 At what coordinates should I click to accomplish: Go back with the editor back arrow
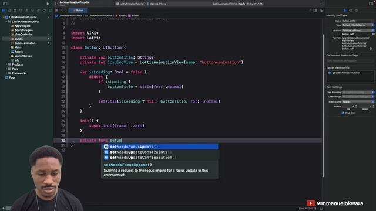(x=62, y=11)
